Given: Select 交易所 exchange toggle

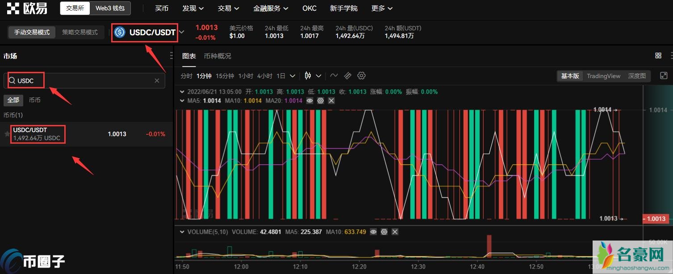Looking at the screenshot, I should click(x=75, y=8).
